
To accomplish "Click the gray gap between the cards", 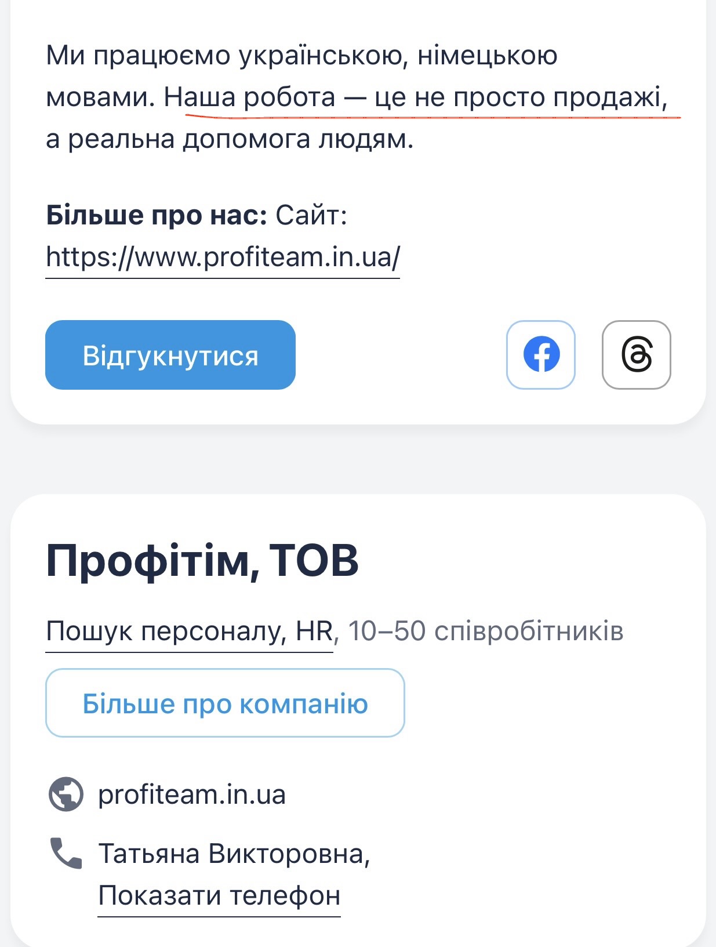I will 358,459.
